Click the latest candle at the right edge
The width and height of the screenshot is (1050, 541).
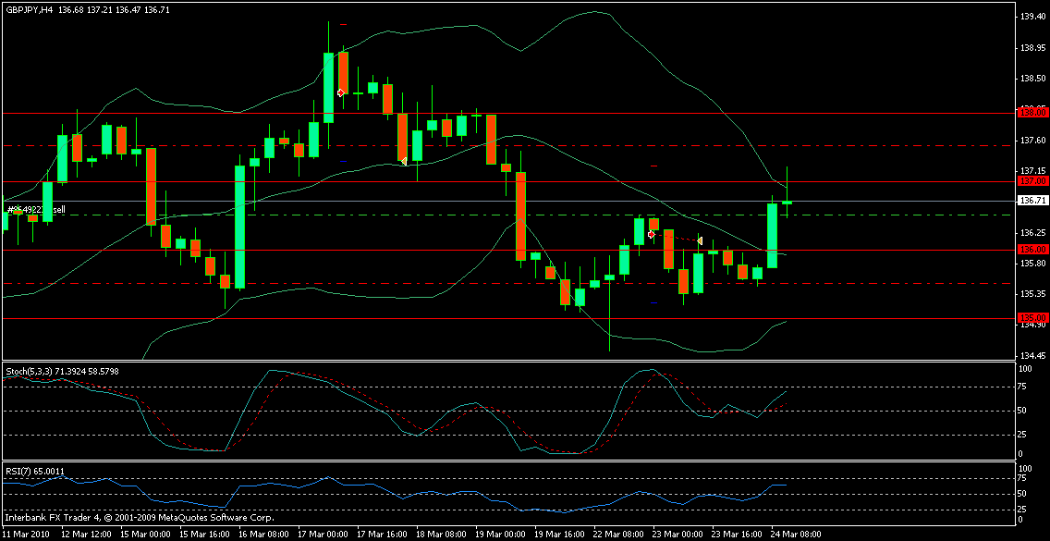click(x=787, y=202)
